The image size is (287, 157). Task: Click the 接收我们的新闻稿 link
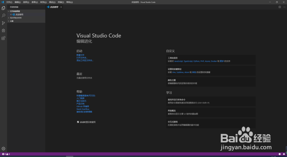[x=84, y=112]
